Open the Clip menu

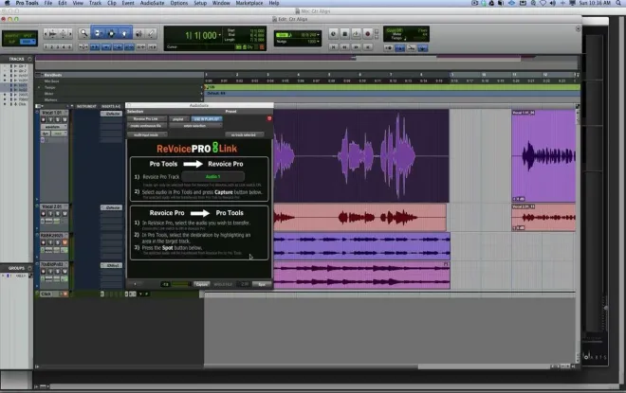(x=112, y=3)
